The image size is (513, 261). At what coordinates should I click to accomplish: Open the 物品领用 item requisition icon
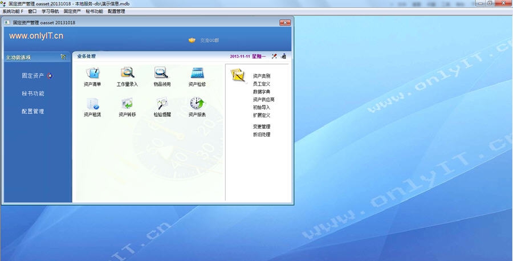click(x=162, y=72)
